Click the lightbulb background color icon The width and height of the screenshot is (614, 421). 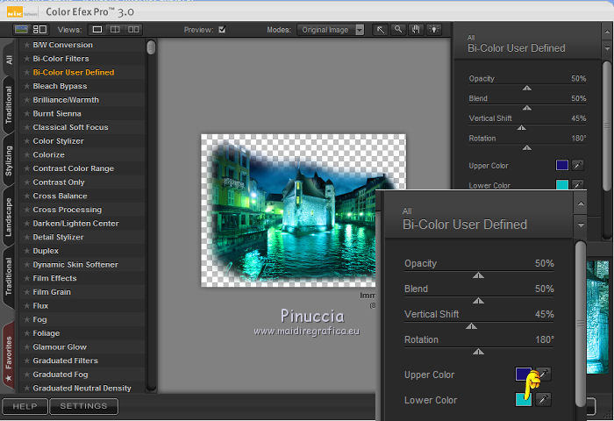pos(433,30)
